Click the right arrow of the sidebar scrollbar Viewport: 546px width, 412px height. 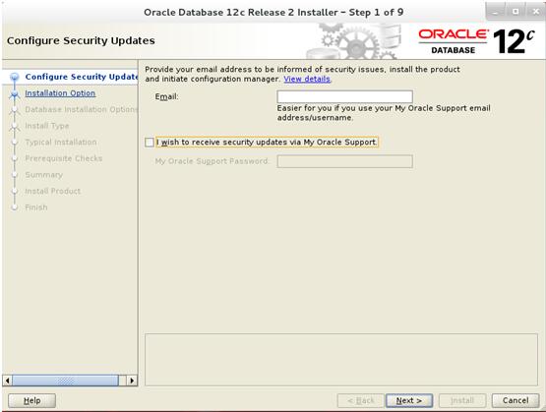(132, 381)
